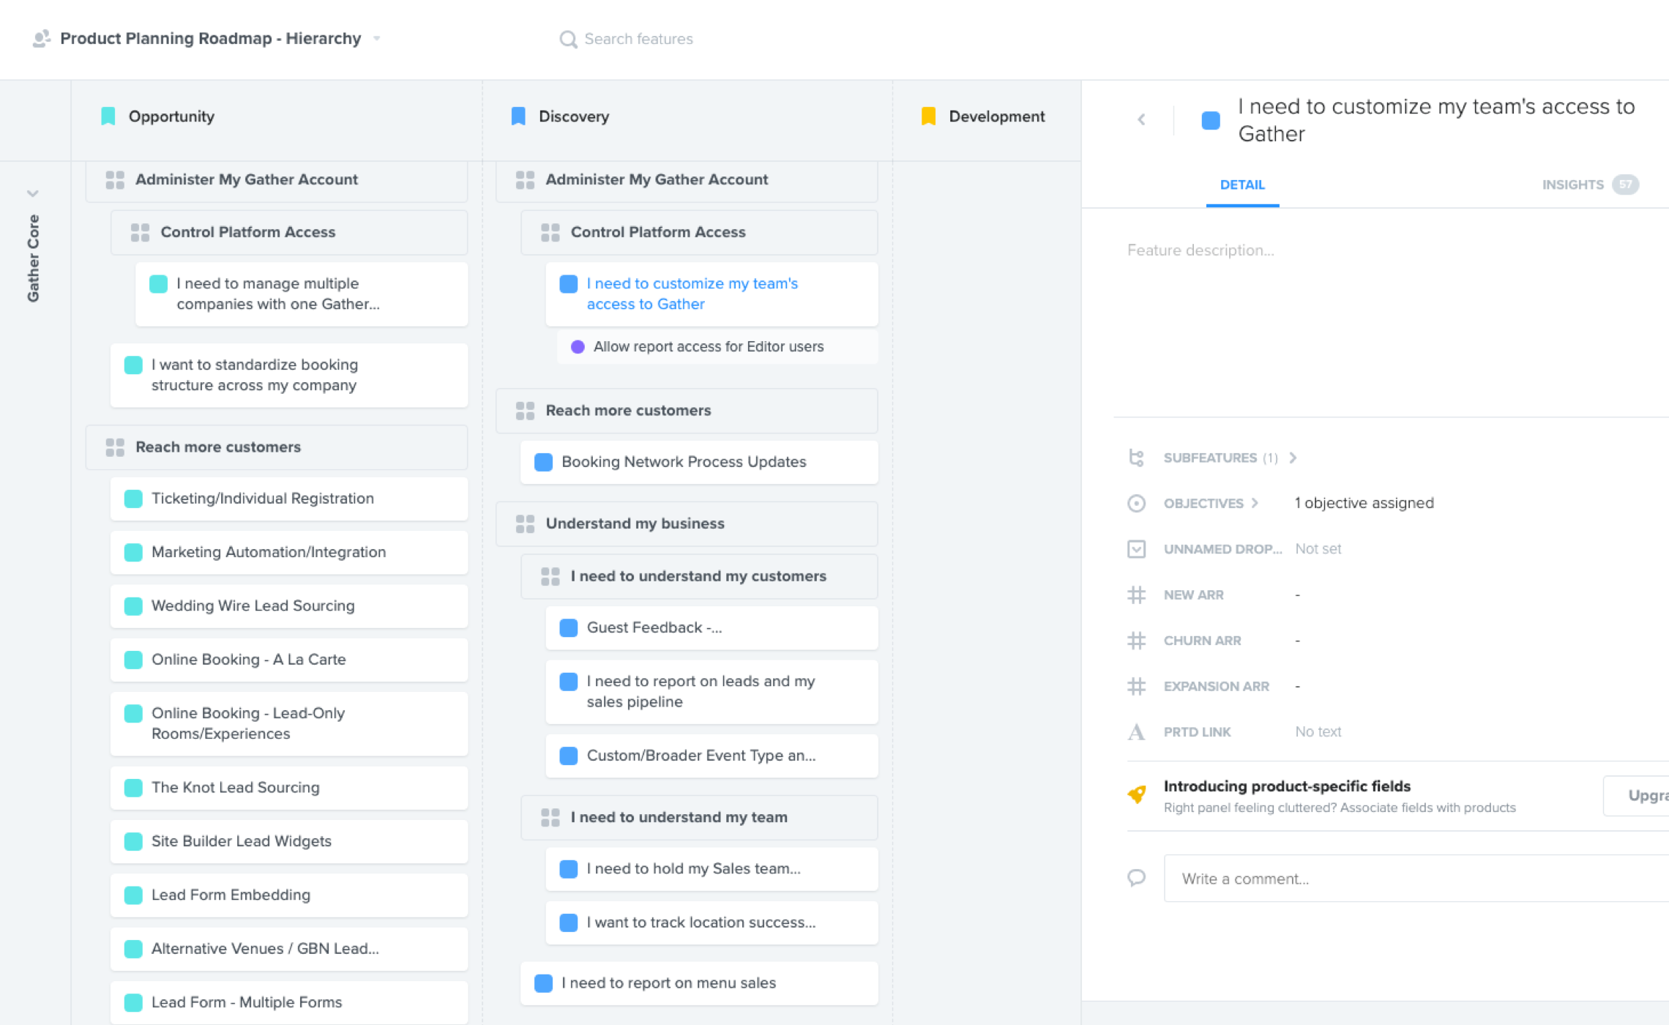The width and height of the screenshot is (1669, 1025).
Task: Click grid icon next to Control Platform Access in Discovery
Action: (x=550, y=232)
